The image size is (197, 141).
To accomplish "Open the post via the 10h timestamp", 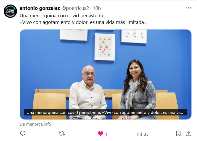I will (x=97, y=8).
